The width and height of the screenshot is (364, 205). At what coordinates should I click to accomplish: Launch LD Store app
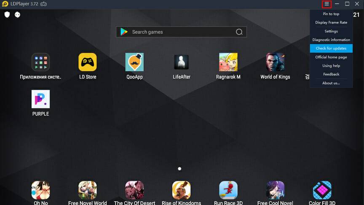(88, 62)
